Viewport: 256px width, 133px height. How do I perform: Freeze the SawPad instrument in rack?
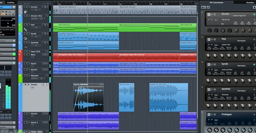pyautogui.click(x=215, y=89)
